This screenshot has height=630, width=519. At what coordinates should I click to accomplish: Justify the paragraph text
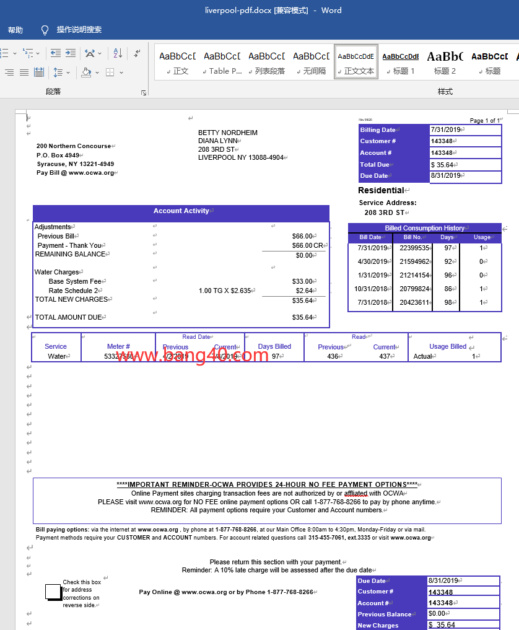pyautogui.click(x=24, y=72)
